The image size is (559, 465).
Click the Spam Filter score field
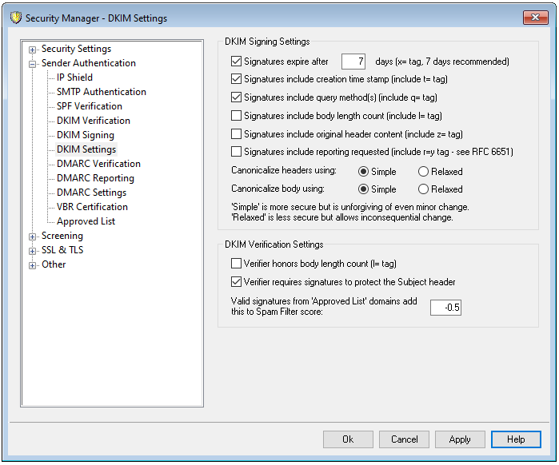tap(445, 308)
